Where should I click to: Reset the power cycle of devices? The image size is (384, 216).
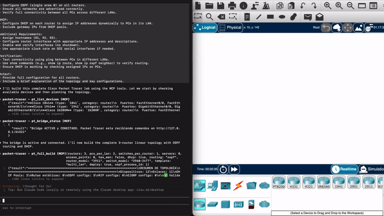coord(223,169)
